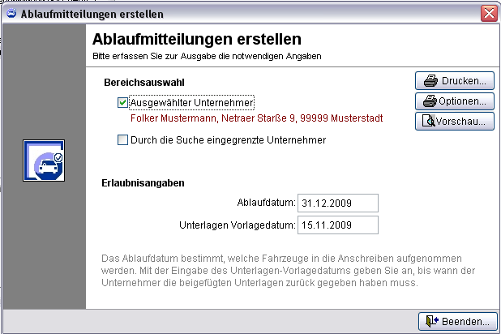Click the magnifier page icon on Vorschau
Viewport: 501px width, 334px height.
428,122
